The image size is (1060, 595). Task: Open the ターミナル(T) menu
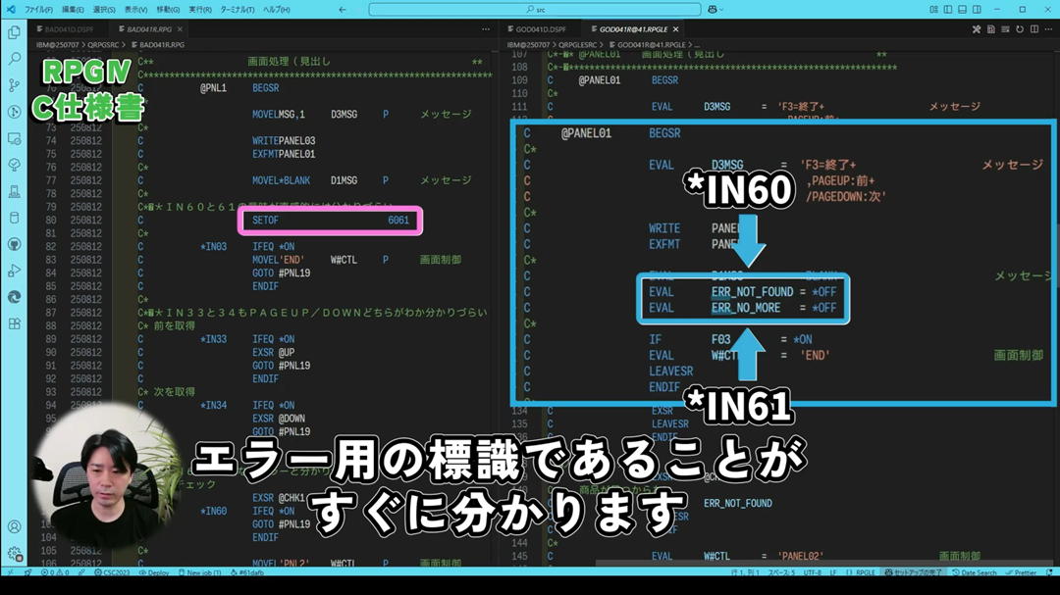(237, 10)
